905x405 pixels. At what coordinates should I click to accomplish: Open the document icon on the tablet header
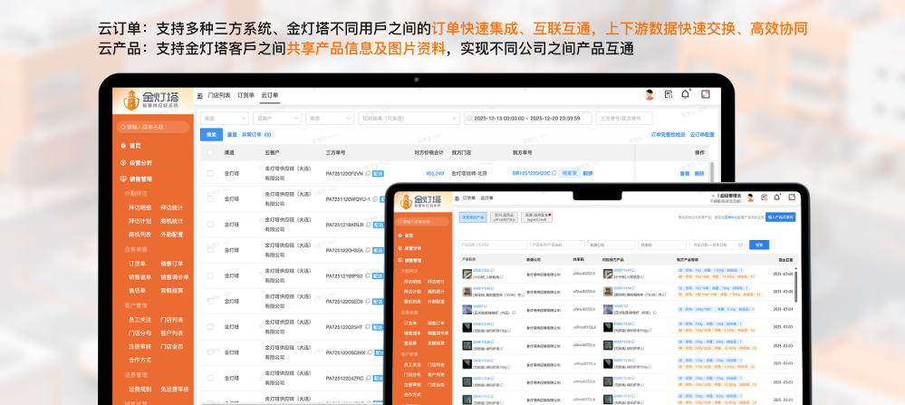click(x=765, y=198)
